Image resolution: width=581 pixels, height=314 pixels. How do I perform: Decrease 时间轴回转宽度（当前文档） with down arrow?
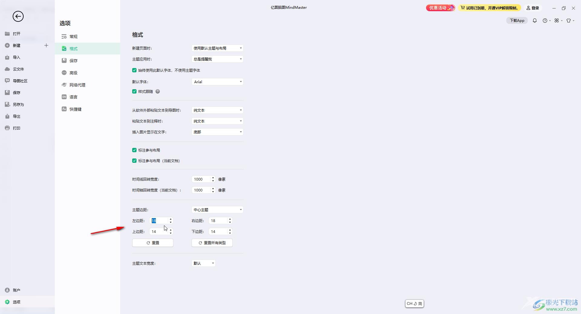213,192
